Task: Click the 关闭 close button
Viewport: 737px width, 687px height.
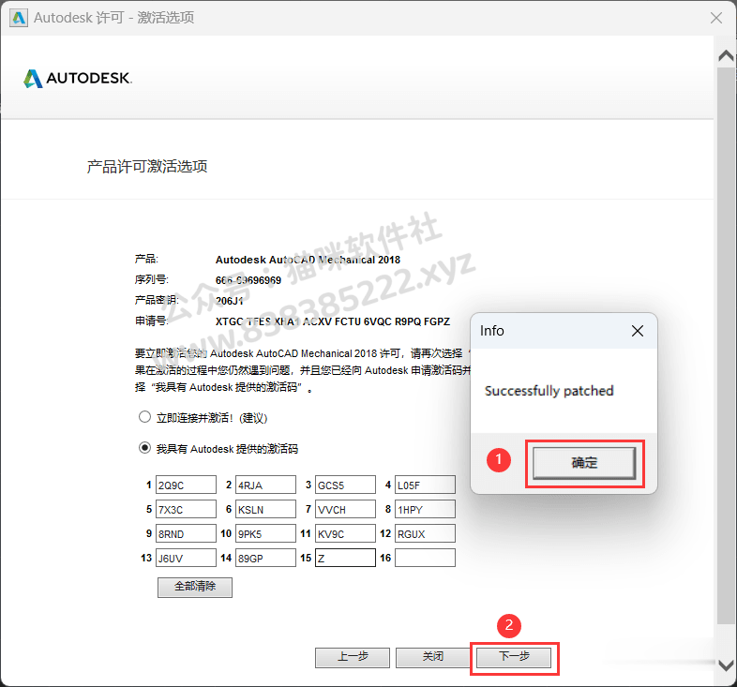Action: 433,657
